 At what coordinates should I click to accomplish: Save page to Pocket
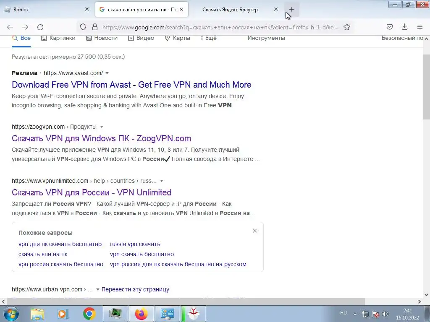[389, 27]
